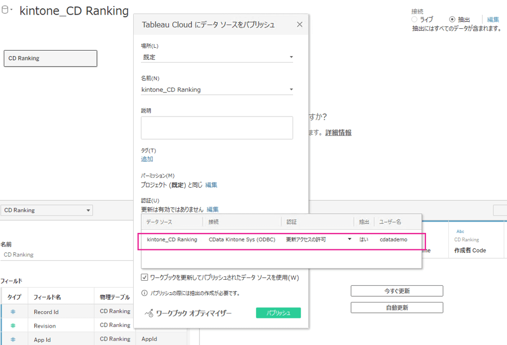Screen dimensions: 507x345
Task: Expand the 場所 location dropdown
Action: click(217, 57)
